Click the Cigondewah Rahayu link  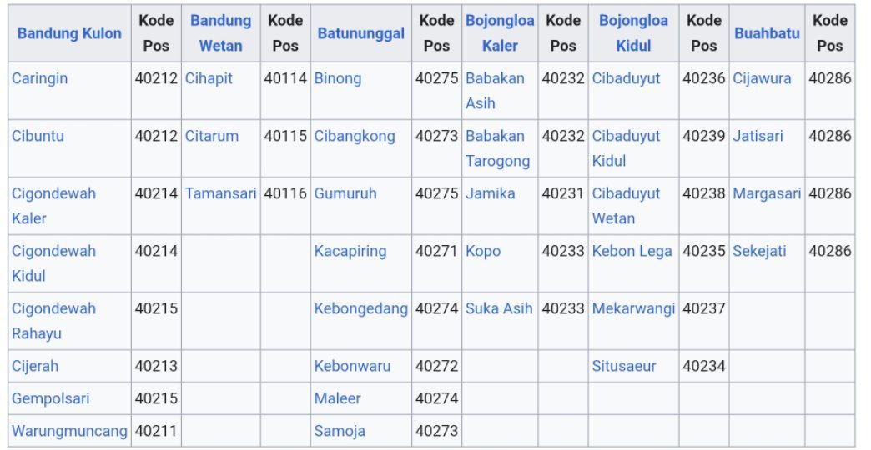pos(53,321)
